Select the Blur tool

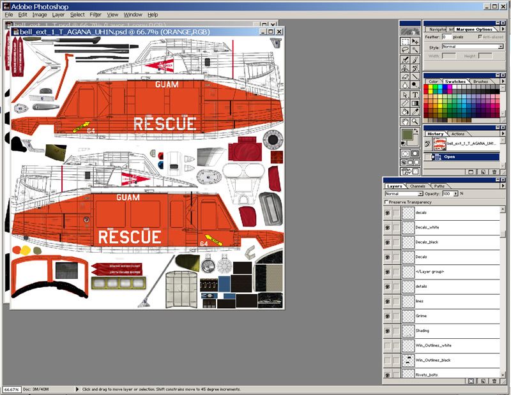[405, 86]
